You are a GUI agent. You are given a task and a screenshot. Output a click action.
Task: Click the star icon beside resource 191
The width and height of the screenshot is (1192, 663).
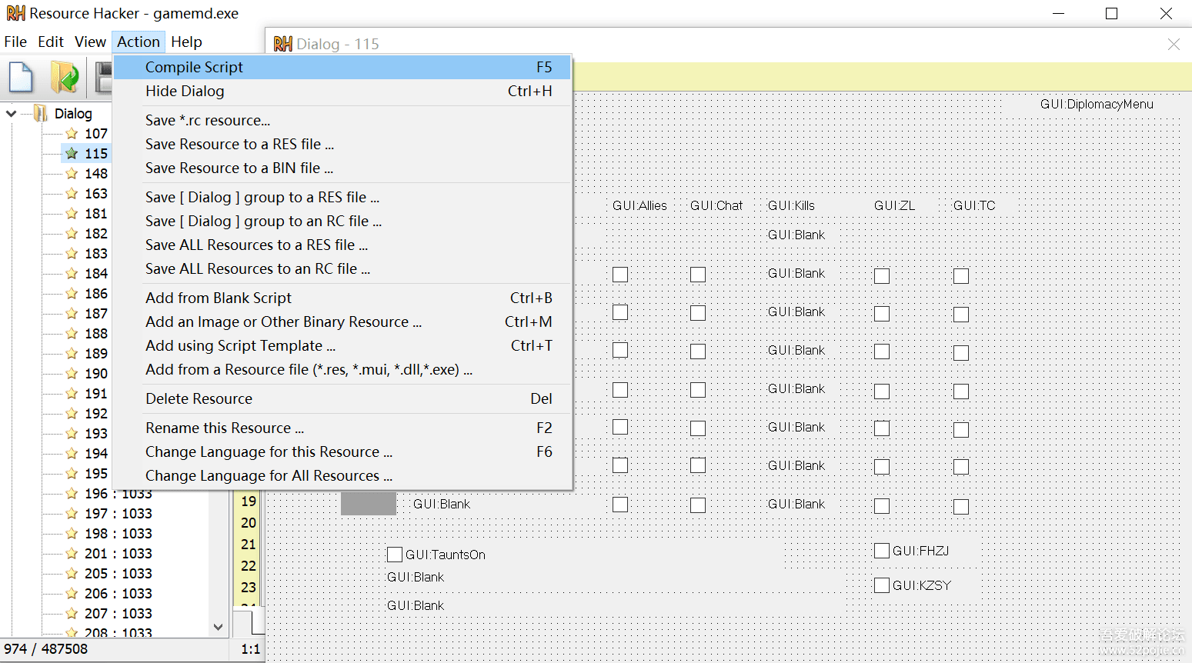[72, 394]
